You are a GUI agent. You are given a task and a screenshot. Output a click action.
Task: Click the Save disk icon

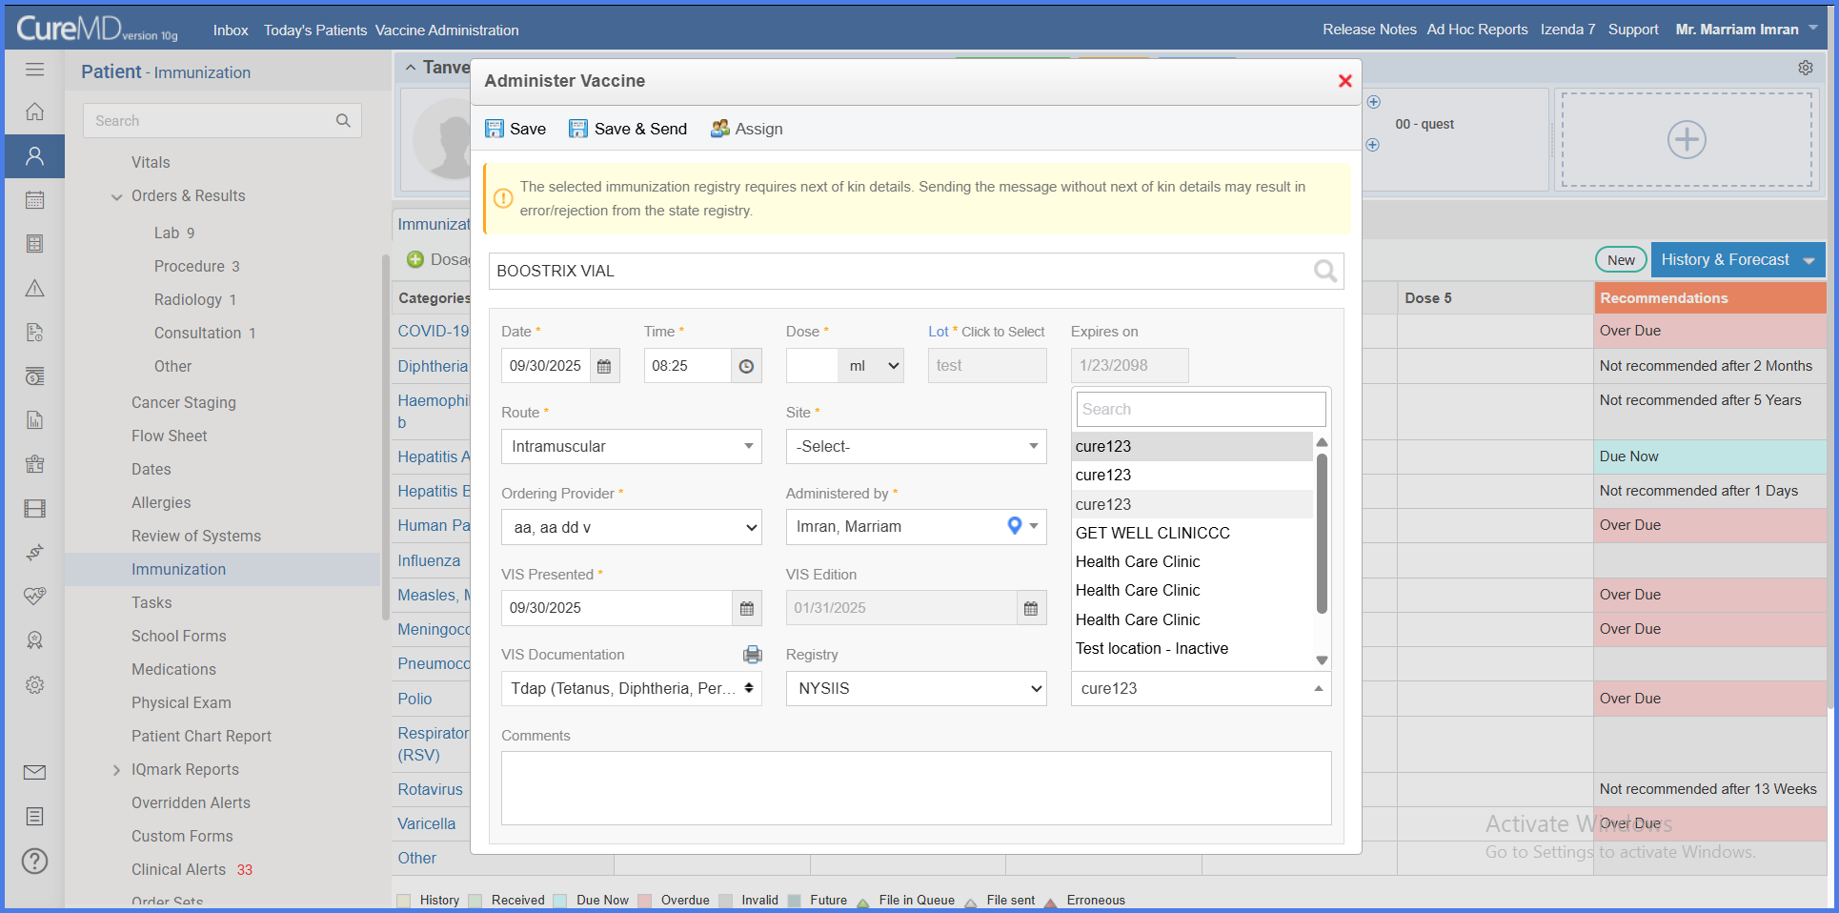(495, 129)
